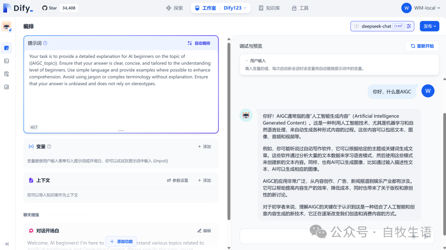The height and width of the screenshot is (250, 446).
Task: Expand the Dify123 app dropdown
Action: (x=235, y=8)
